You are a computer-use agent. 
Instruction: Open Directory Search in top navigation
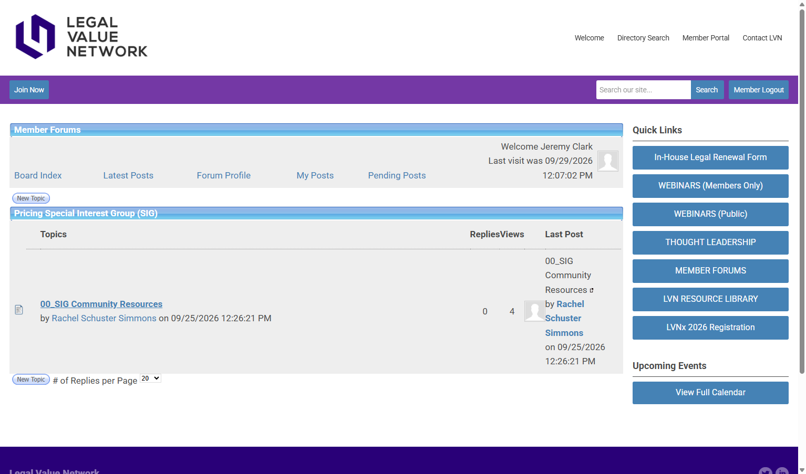tap(643, 38)
